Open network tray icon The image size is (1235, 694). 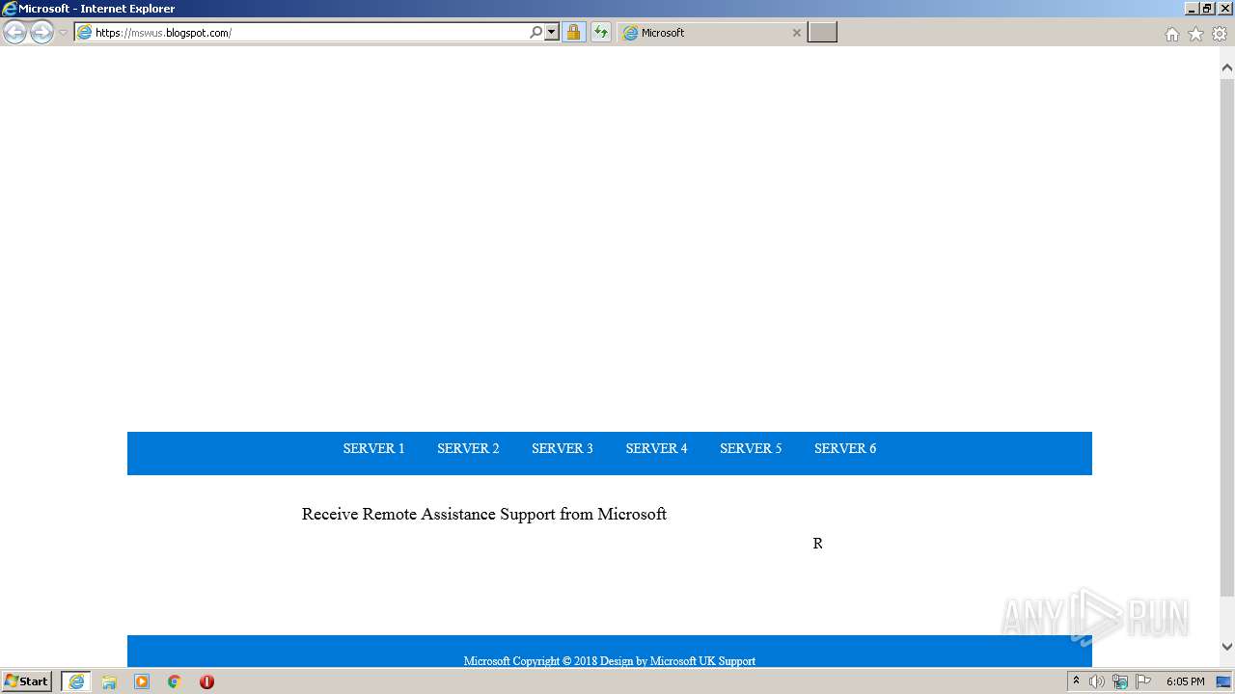(x=1120, y=681)
